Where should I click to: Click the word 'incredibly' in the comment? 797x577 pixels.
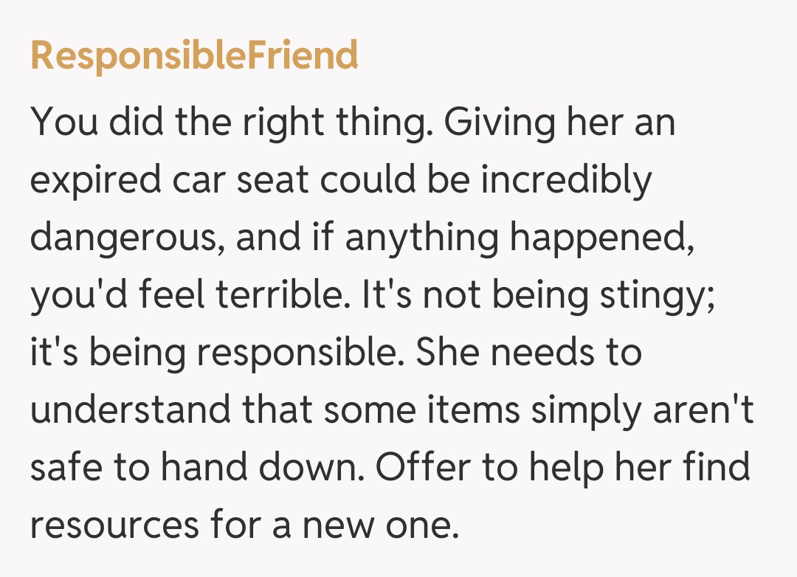[567, 181]
